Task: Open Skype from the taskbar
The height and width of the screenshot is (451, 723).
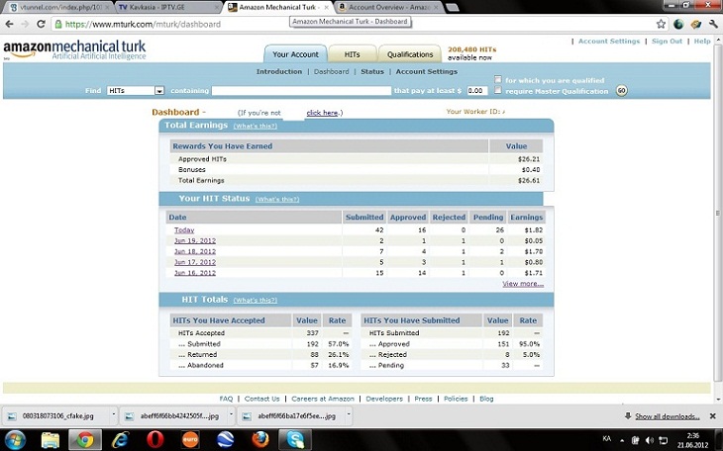Action: tap(295, 439)
